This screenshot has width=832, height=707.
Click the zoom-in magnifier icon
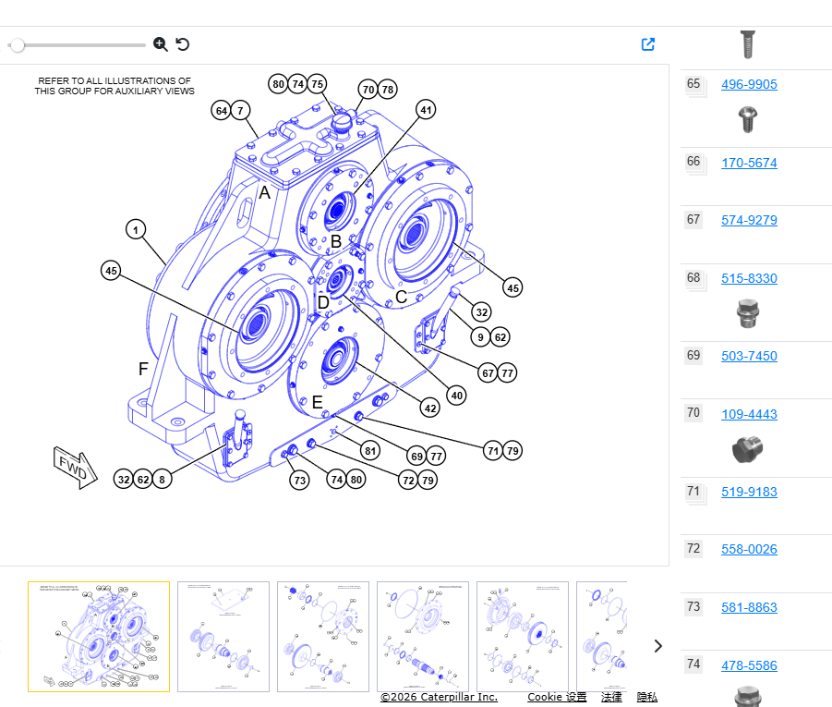[161, 44]
